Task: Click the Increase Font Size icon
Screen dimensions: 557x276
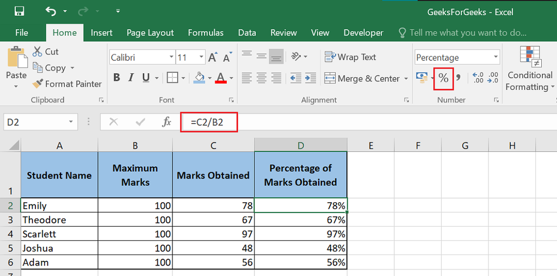Action: [213, 57]
